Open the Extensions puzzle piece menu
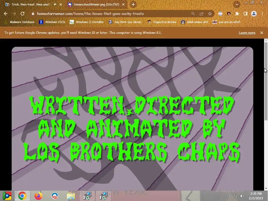The height and width of the screenshot is (201, 268). 237,14
